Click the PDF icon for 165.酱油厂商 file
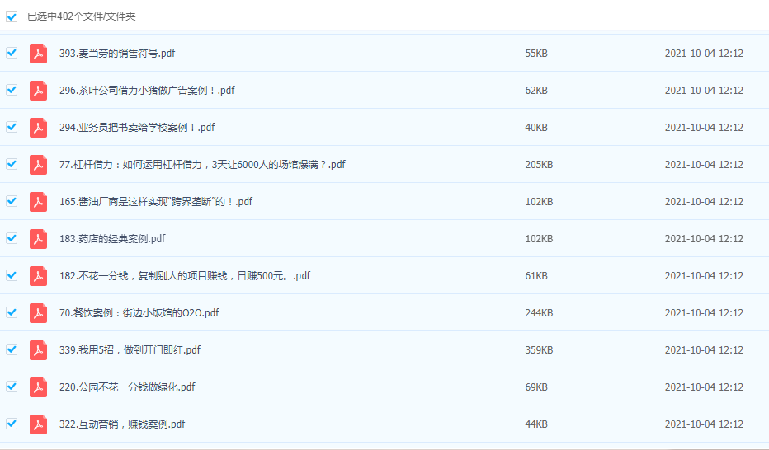This screenshot has height=450, width=769. [x=38, y=202]
